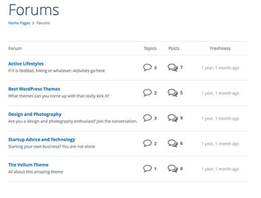Screen dimensions: 261x198
Task: Click the Topics column header
Action: (150, 49)
